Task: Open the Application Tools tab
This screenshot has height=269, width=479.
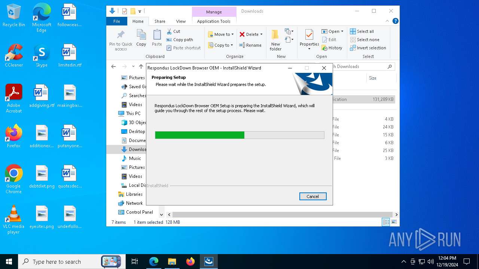Action: point(214,21)
